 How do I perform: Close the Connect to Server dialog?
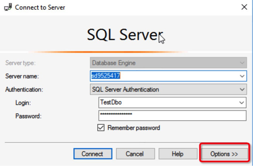(x=244, y=7)
